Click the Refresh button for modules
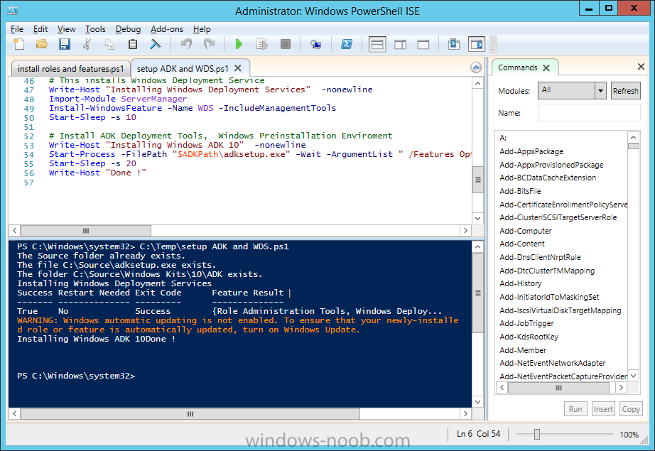This screenshot has height=451, width=655. 625,91
